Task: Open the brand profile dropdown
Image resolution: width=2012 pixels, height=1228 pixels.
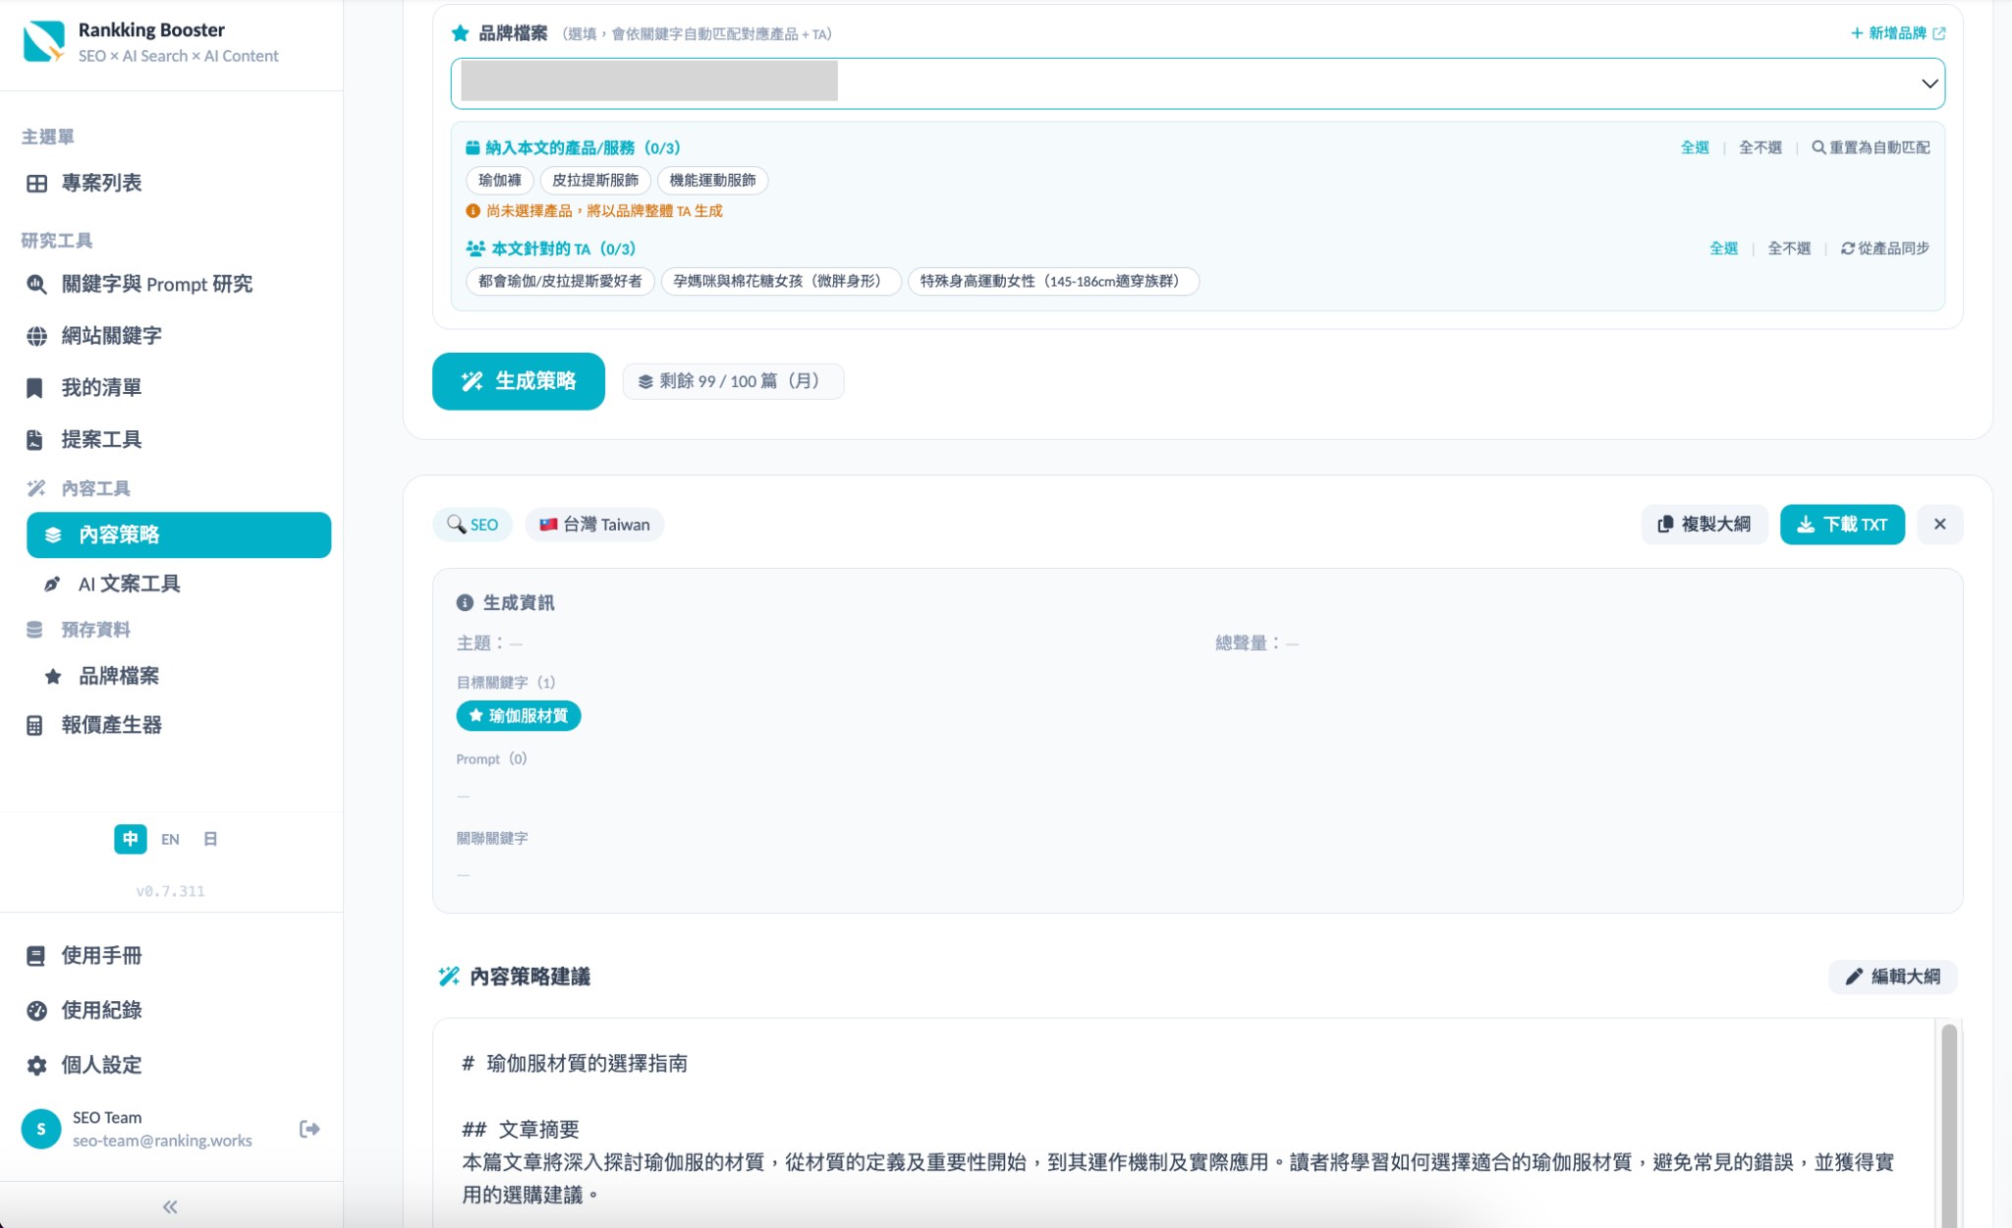Action: (1198, 84)
